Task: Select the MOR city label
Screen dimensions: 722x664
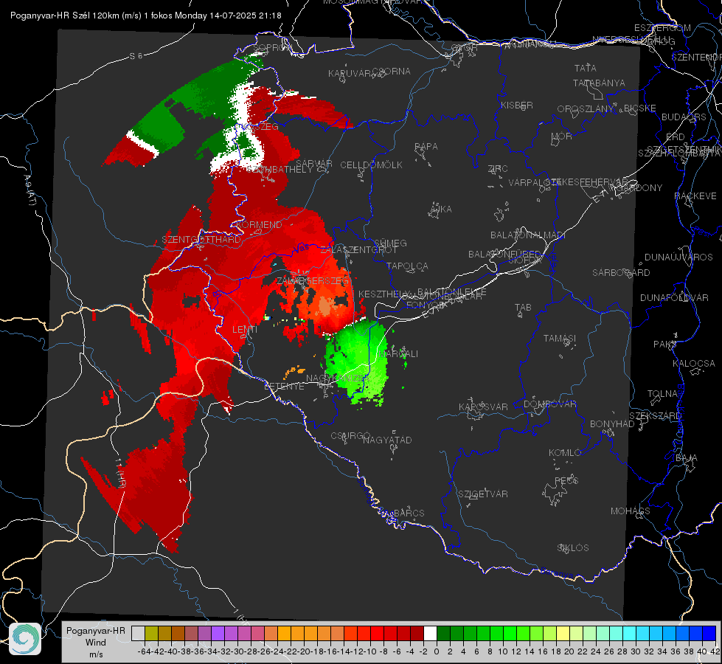Action: click(x=562, y=136)
